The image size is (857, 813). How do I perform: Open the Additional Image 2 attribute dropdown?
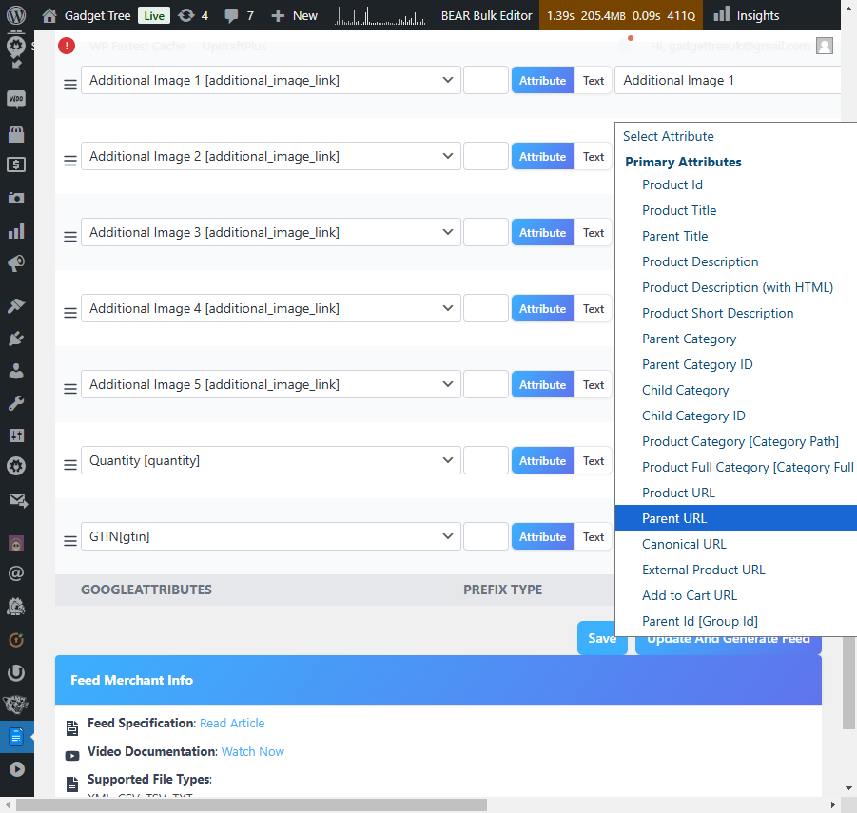pyautogui.click(x=271, y=156)
